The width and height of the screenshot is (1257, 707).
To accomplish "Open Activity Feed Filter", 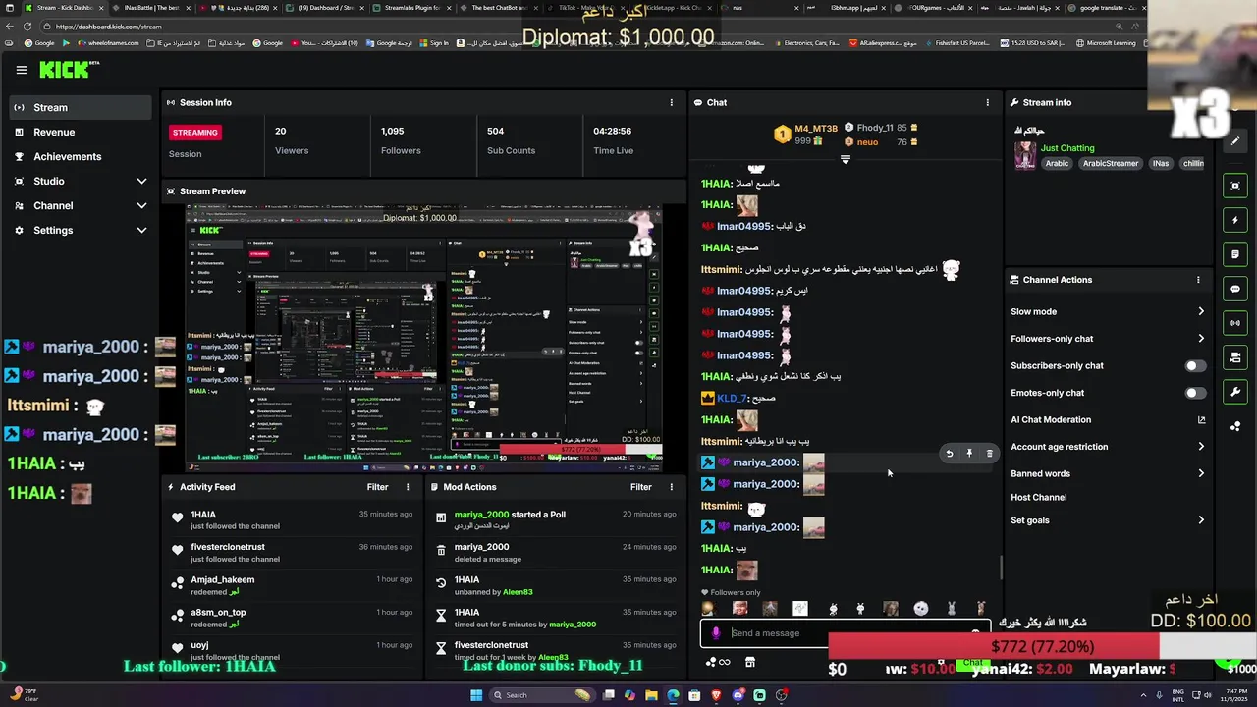I will tap(377, 487).
